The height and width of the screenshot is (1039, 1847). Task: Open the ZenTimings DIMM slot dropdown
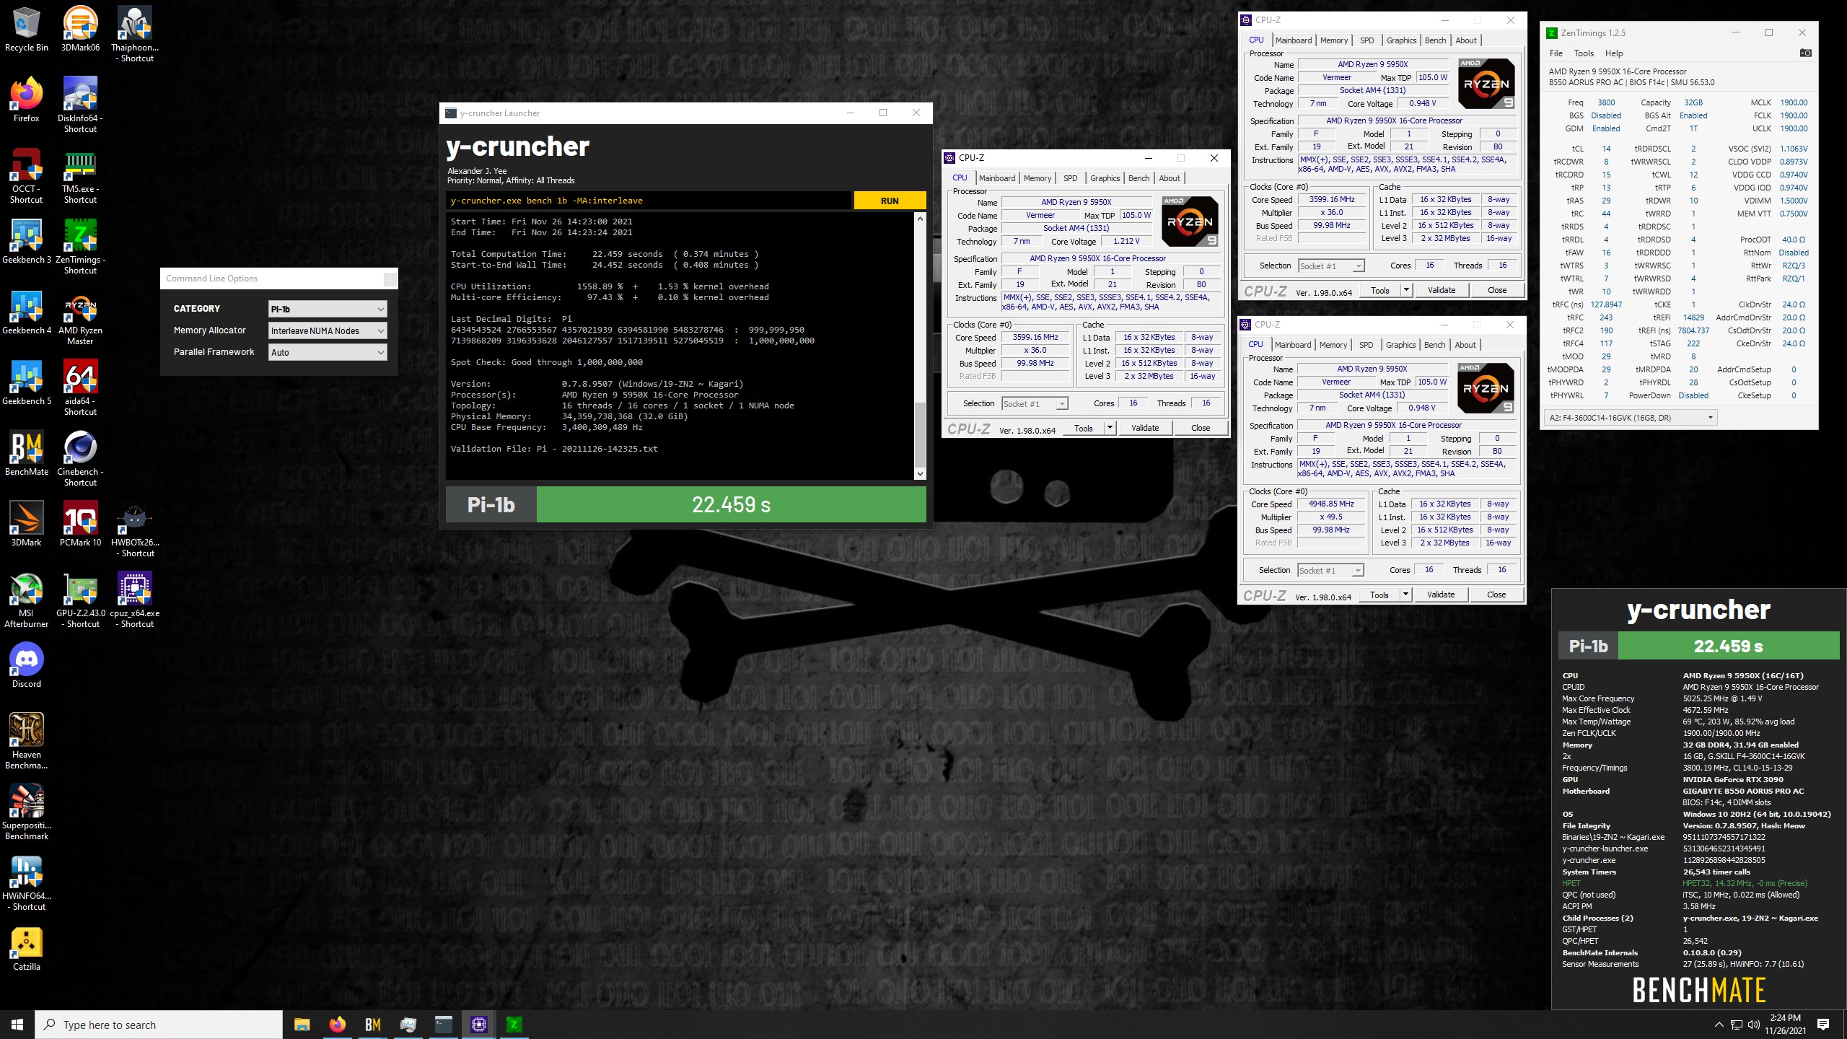1629,418
